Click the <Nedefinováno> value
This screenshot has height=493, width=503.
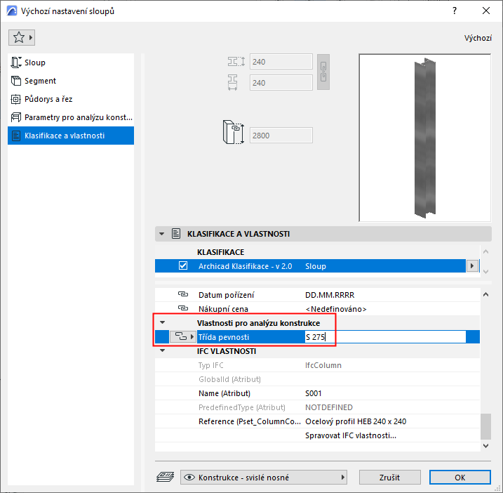coord(335,309)
